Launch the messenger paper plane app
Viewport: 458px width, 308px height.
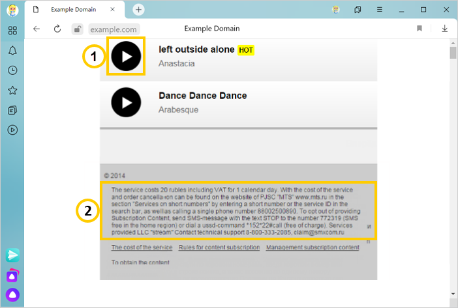point(12,255)
